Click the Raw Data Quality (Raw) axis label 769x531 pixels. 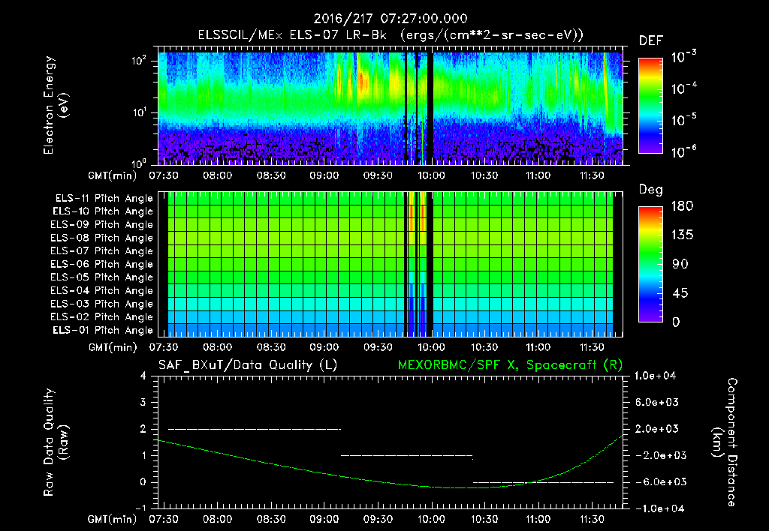pos(56,442)
